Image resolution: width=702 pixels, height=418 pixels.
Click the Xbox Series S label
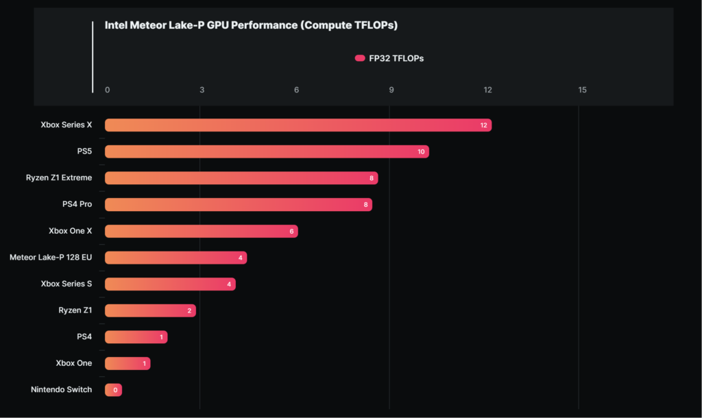[66, 284]
